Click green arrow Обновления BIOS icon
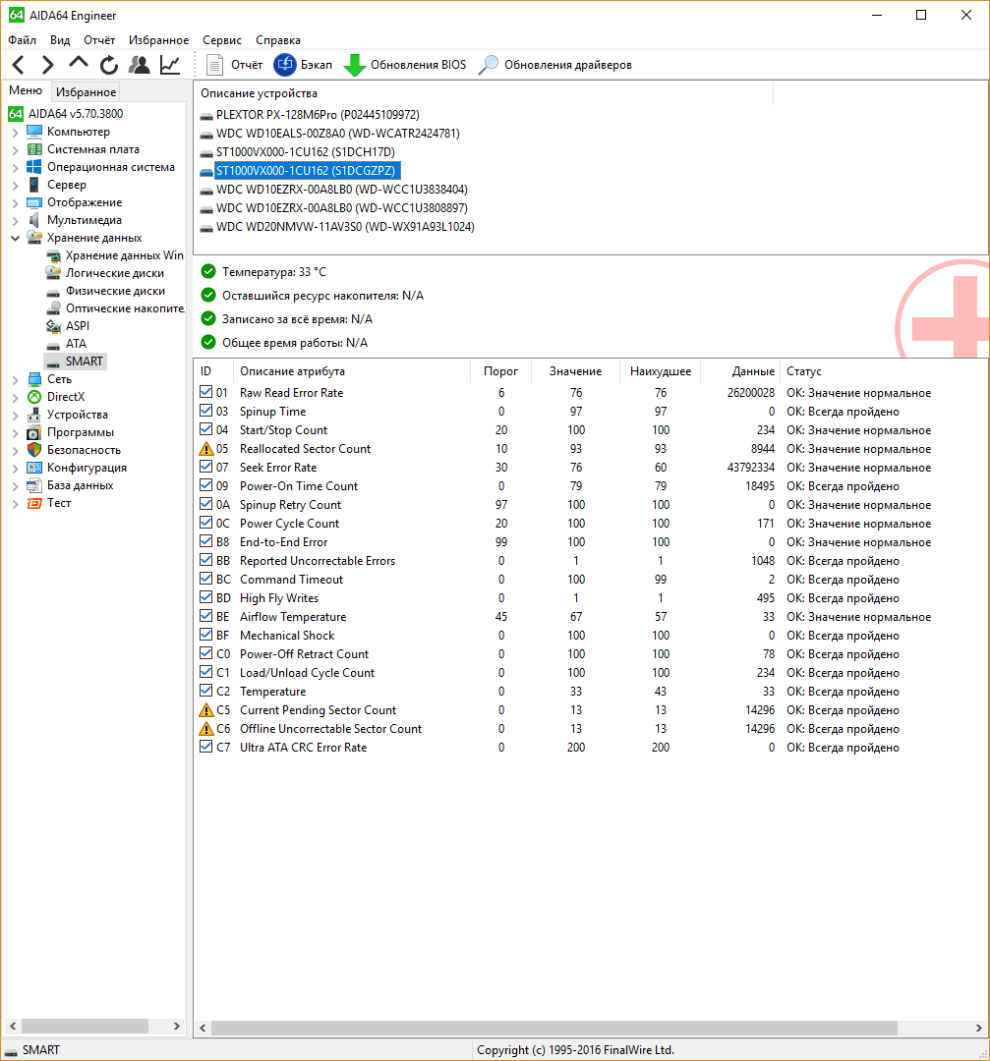The width and height of the screenshot is (990, 1061). 354,66
